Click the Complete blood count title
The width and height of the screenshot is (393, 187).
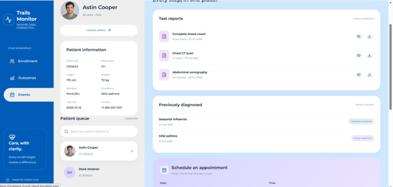coord(189,34)
